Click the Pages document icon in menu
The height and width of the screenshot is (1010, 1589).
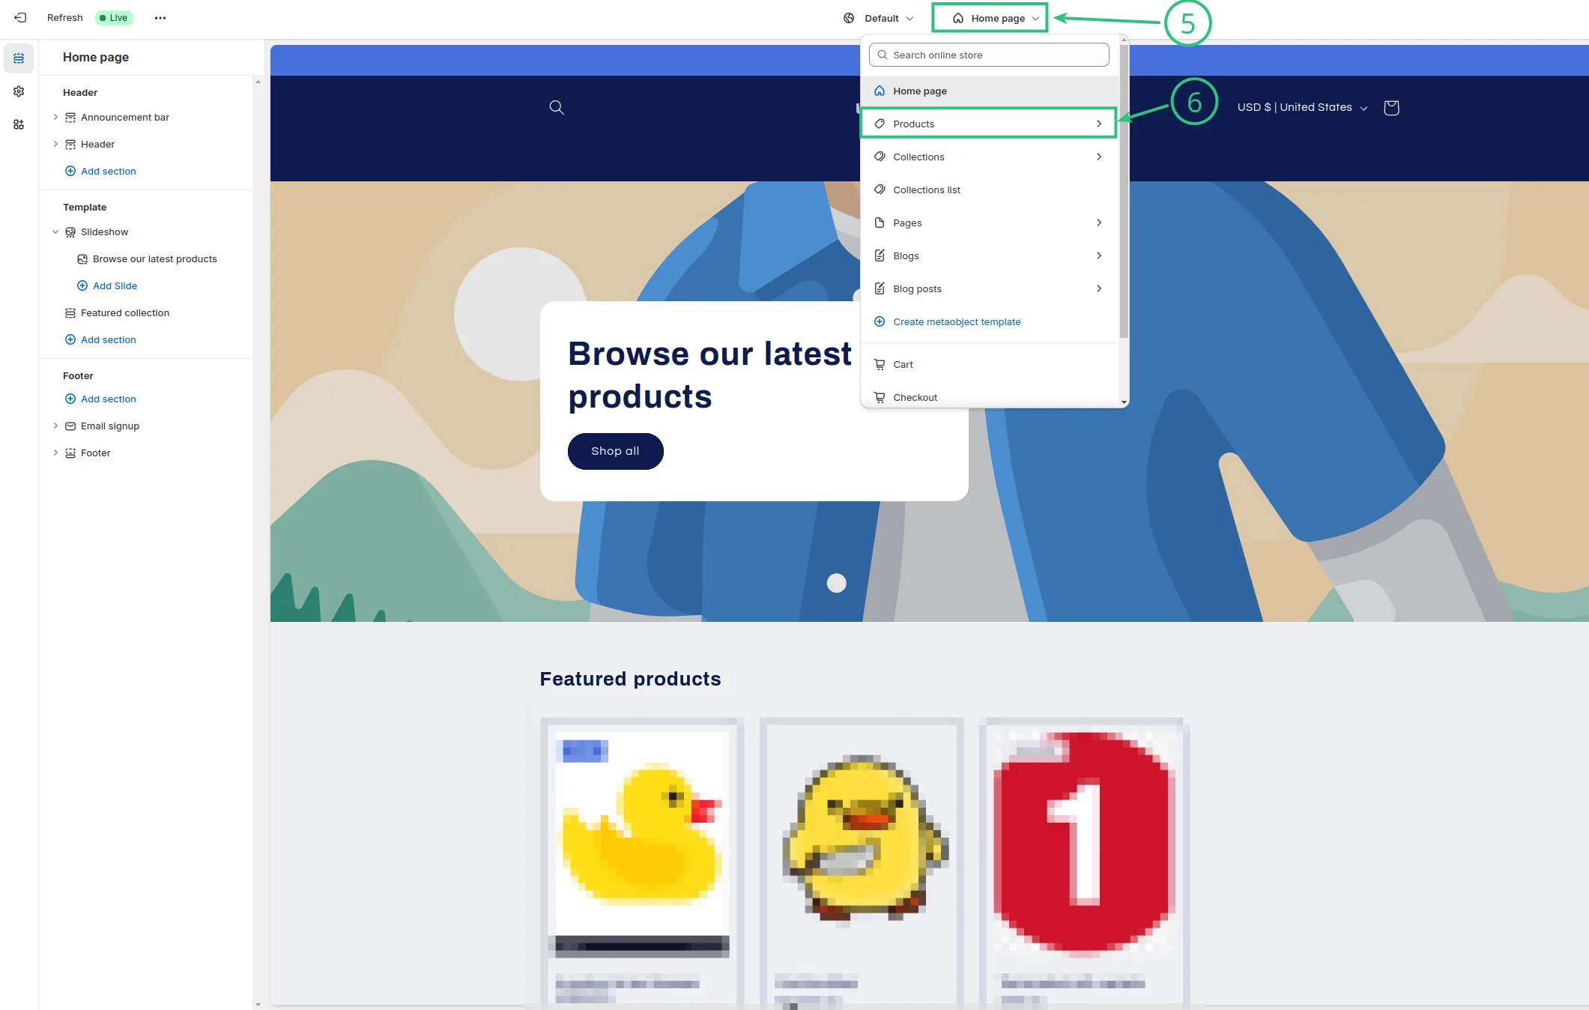click(880, 223)
